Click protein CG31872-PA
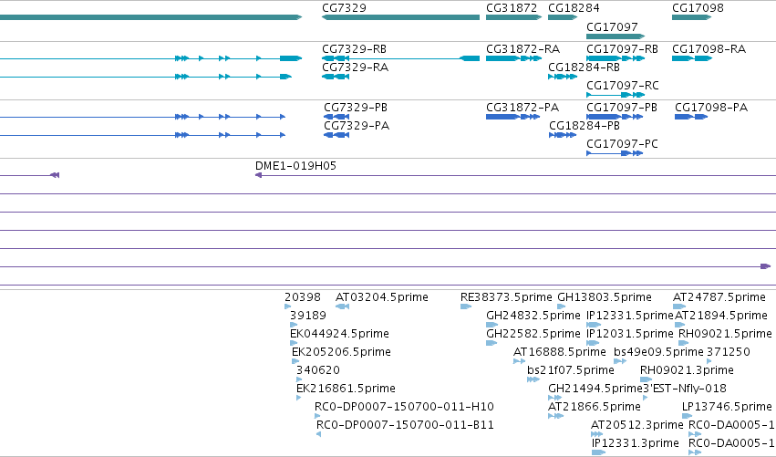Viewport: 776px width, 457px height. pos(512,117)
